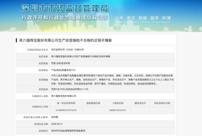Screen dimensions: 202x136
Task: Select the 罚款739.75元 penalty result value
Action: pyautogui.click(x=70, y=89)
